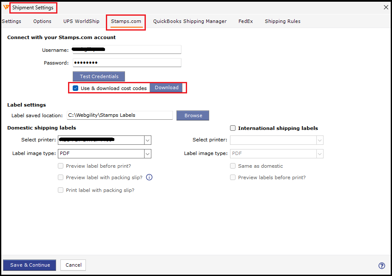392x276 pixels.
Task: Expand domestic Label image type dropdown
Action: [148, 154]
